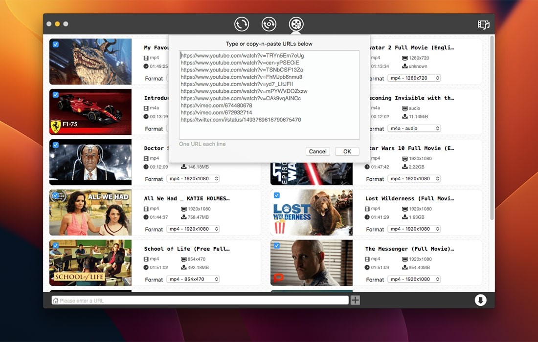538x342 pixels.
Task: Click the circular download icon at bottom right
Action: click(x=480, y=300)
